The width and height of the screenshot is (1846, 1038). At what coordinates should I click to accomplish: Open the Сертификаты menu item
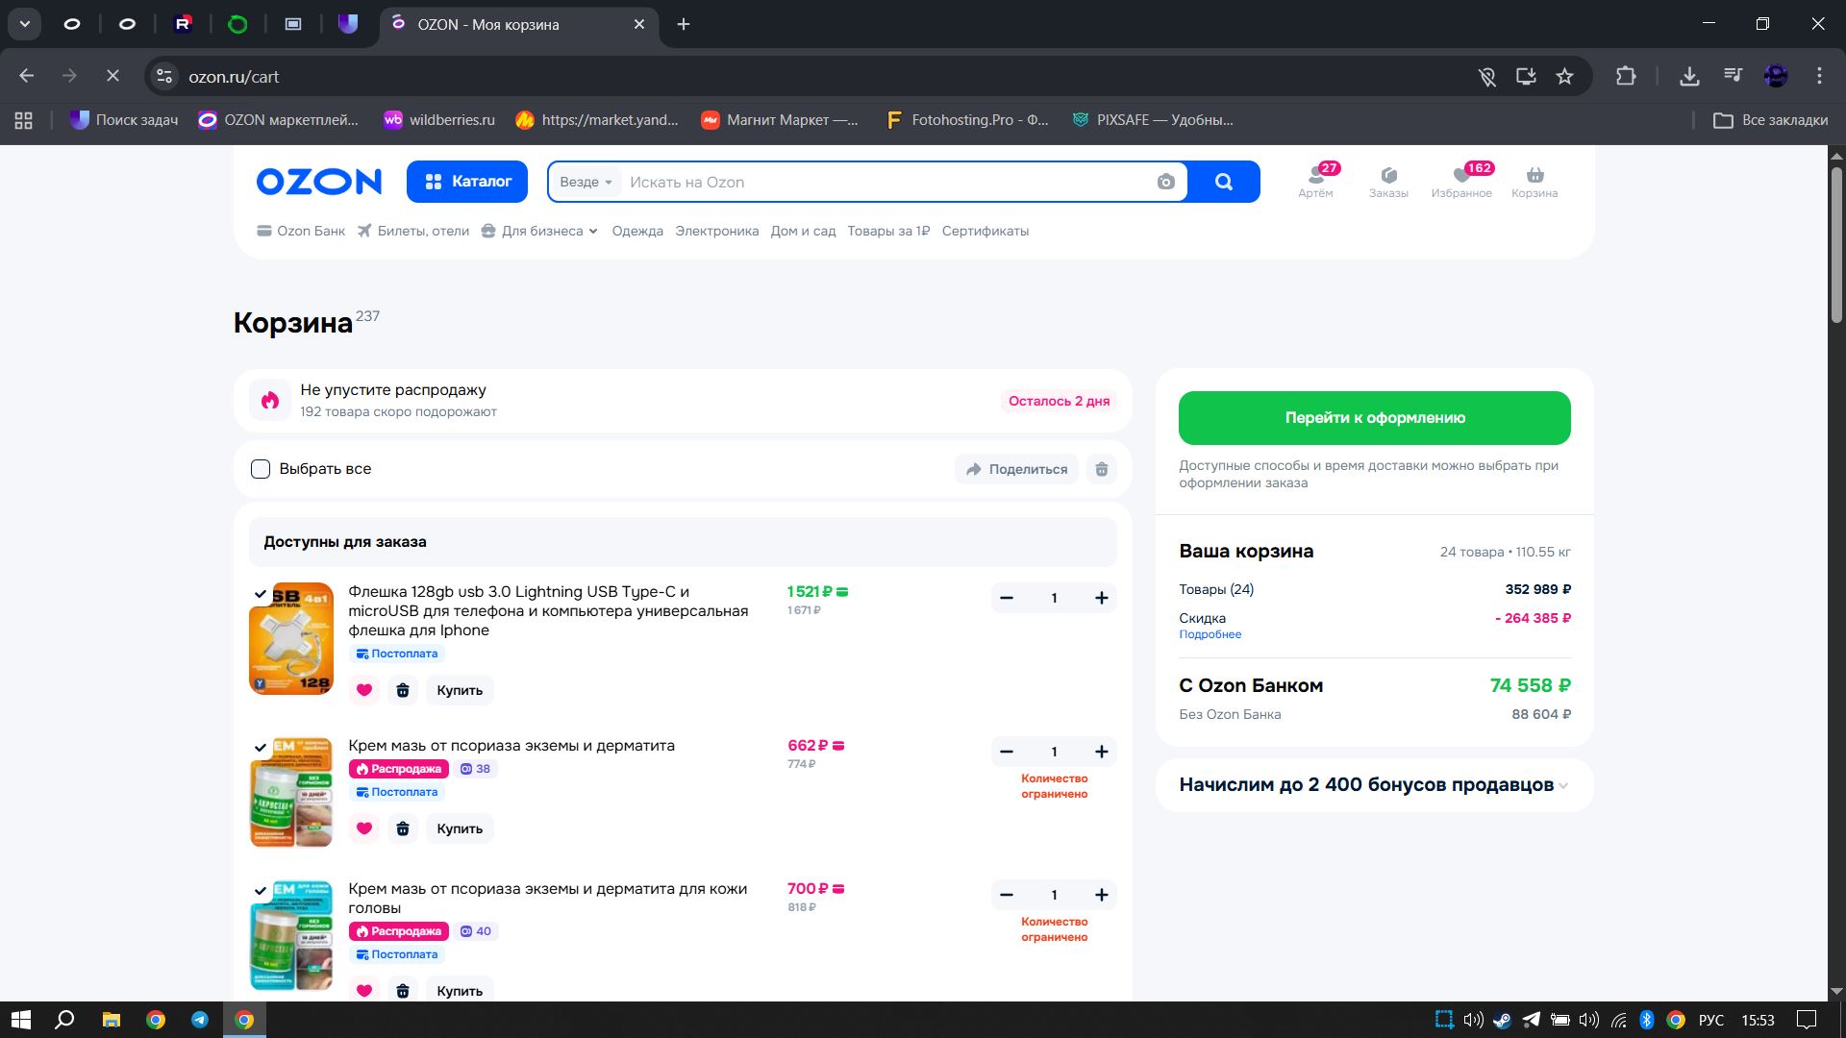(985, 231)
